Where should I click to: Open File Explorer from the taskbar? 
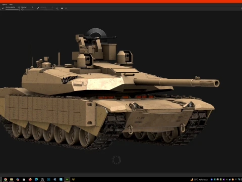(12, 179)
